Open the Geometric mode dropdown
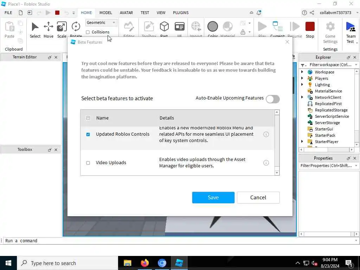Viewport: 360px width, 270px height. click(101, 22)
